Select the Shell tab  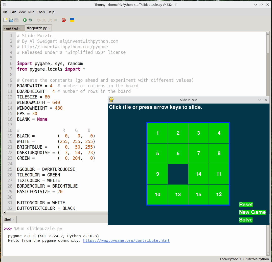pos(7,219)
